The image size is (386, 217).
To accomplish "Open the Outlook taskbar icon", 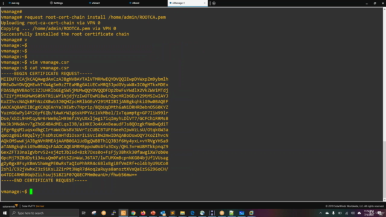I will (x=163, y=213).
